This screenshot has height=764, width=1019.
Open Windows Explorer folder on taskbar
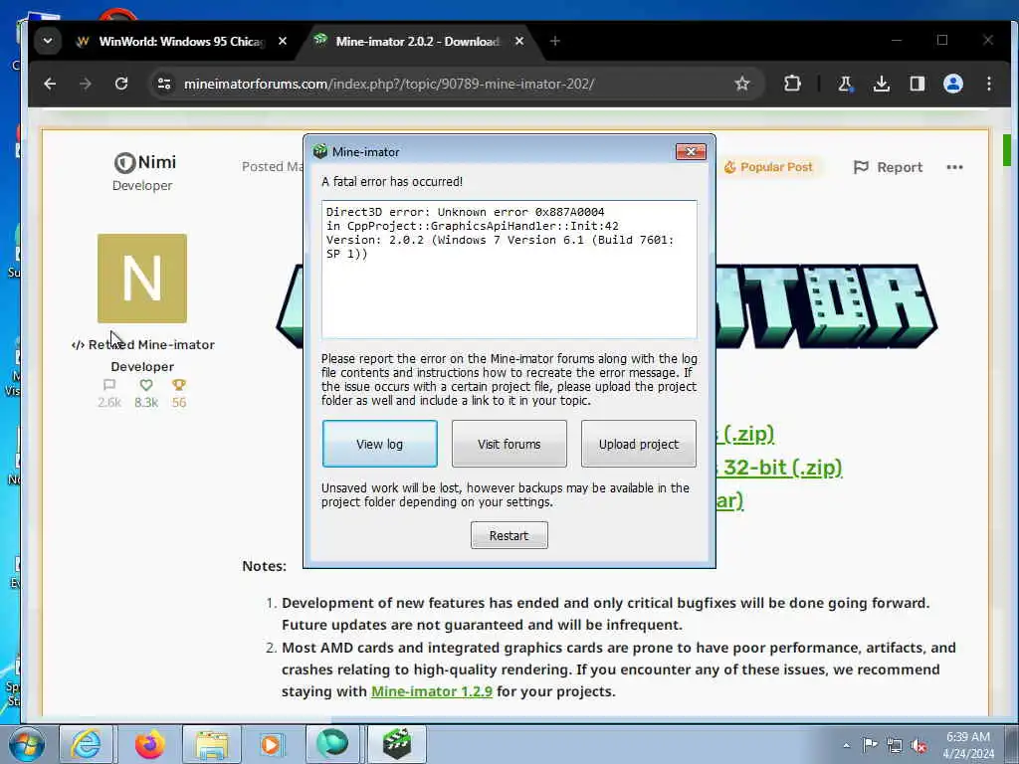pos(211,744)
